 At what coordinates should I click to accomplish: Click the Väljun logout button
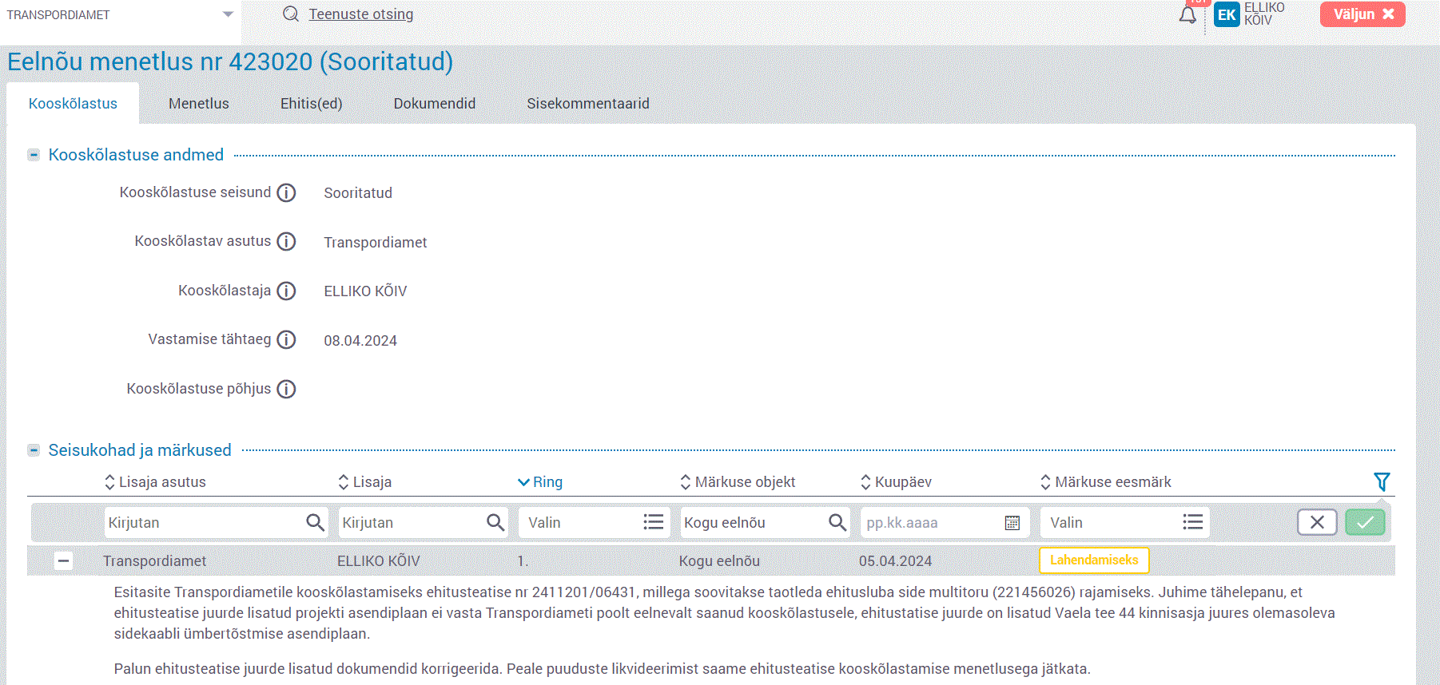[x=1362, y=14]
